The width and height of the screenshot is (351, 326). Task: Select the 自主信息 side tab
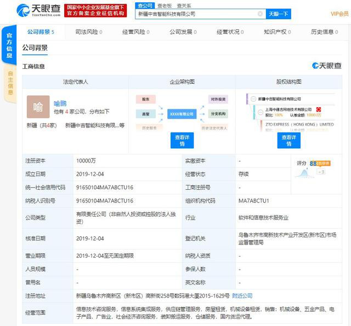click(10, 83)
